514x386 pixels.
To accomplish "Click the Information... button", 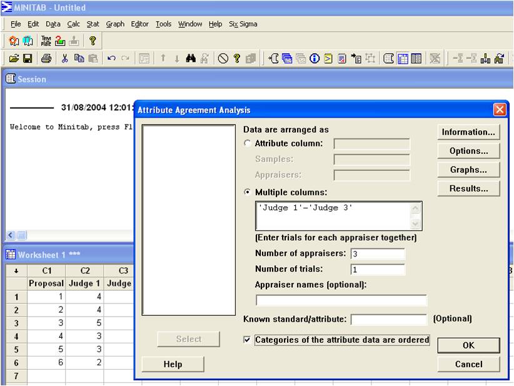I will click(x=468, y=132).
